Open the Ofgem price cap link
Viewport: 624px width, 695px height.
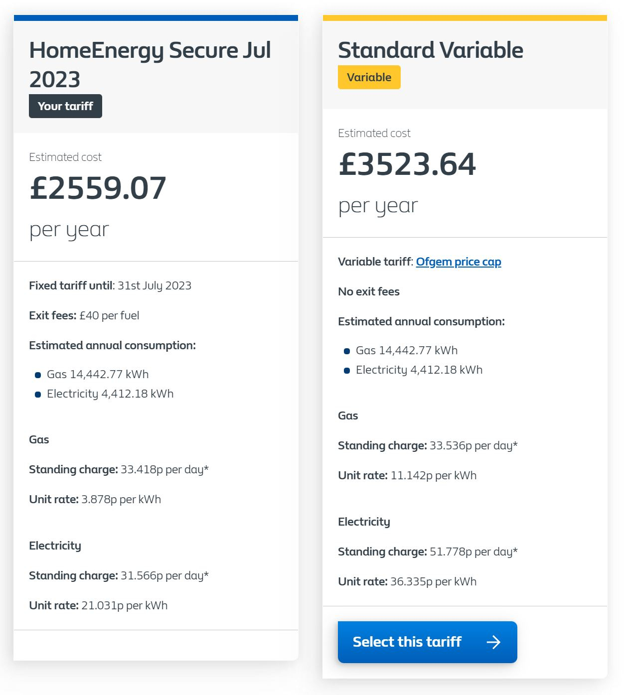point(459,262)
